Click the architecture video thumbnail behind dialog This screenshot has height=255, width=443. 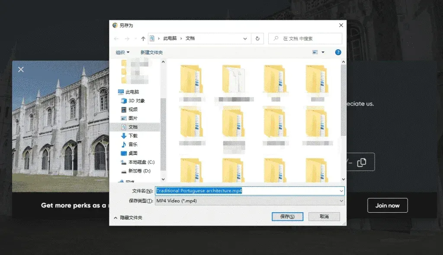61,126
